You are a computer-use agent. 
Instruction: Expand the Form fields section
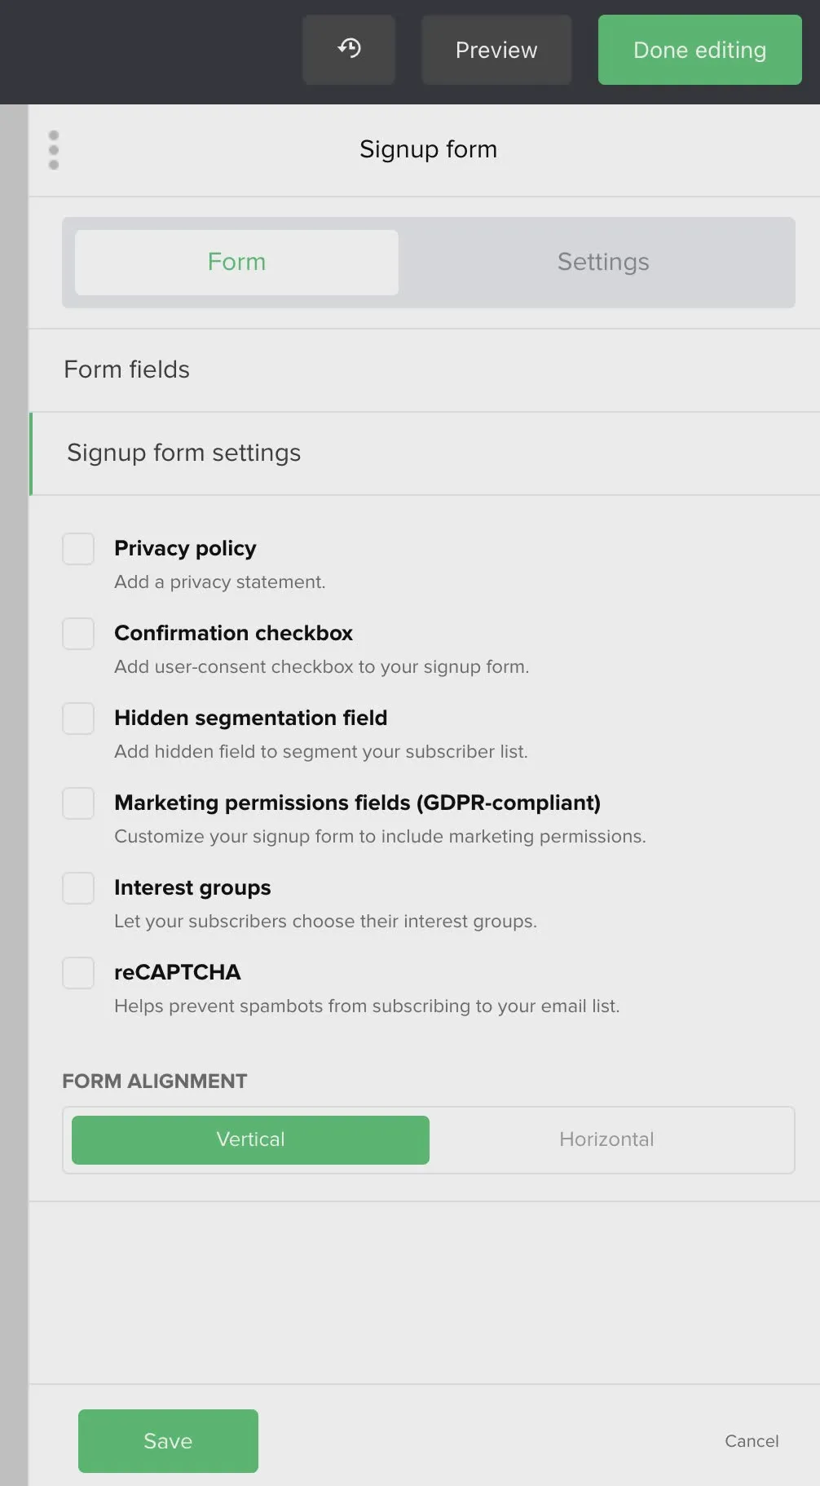(x=126, y=369)
